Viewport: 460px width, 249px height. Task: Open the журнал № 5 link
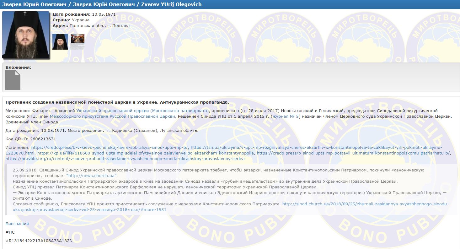point(286,116)
